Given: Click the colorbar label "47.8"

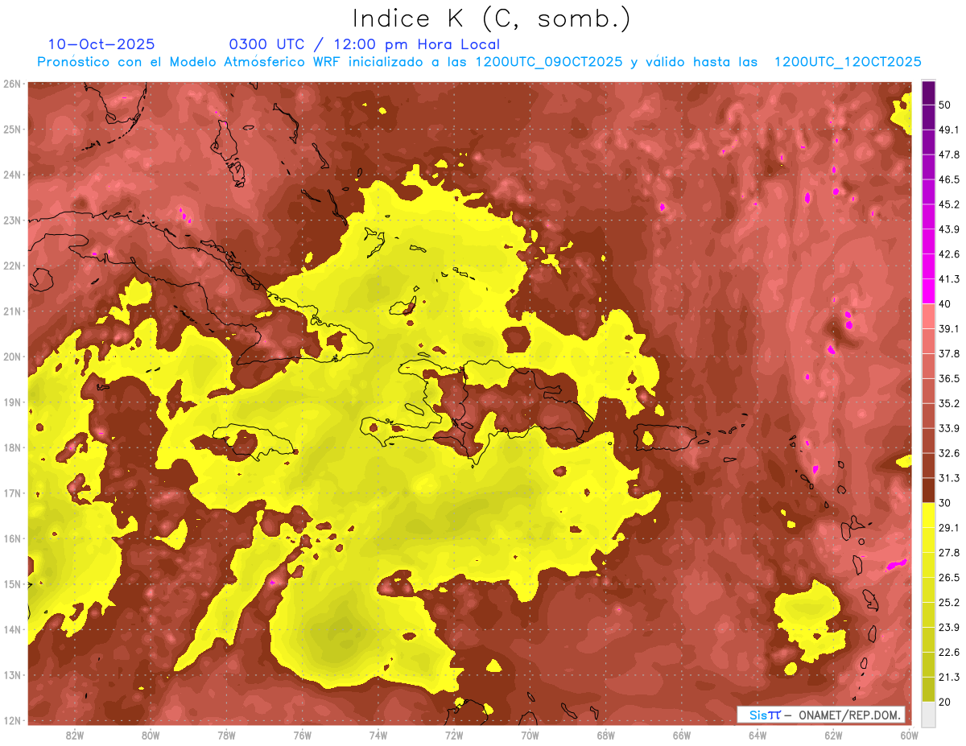Looking at the screenshot, I should 948,155.
